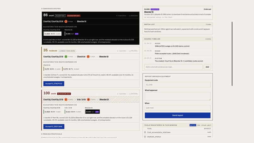Focus the When field showing just now
The width and height of the screenshot is (254, 143).
[x=177, y=108]
